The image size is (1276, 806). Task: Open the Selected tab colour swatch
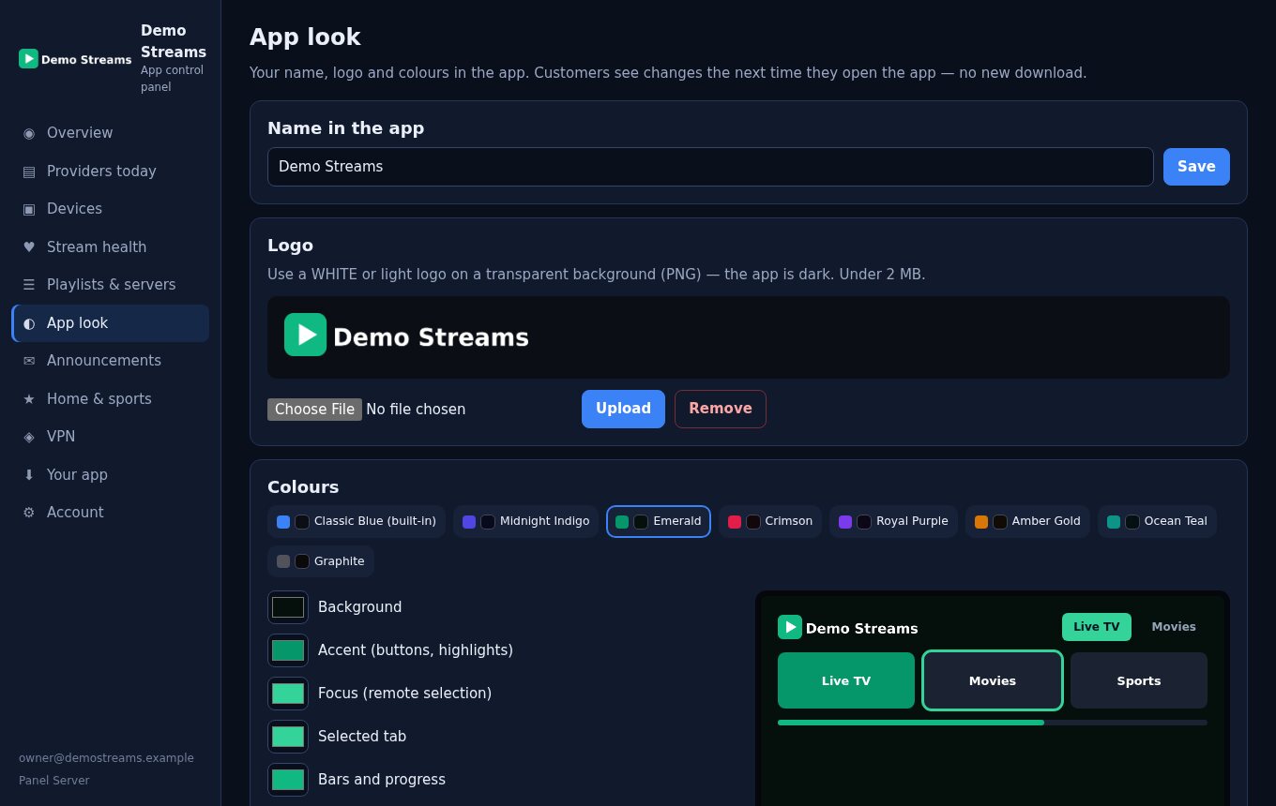tap(288, 737)
